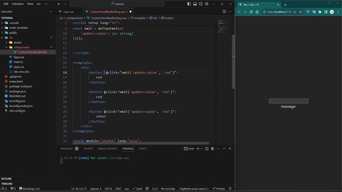Open the launch profile dropdown beside plus
Image resolution: width=342 pixels, height=192 pixels.
[201, 148]
